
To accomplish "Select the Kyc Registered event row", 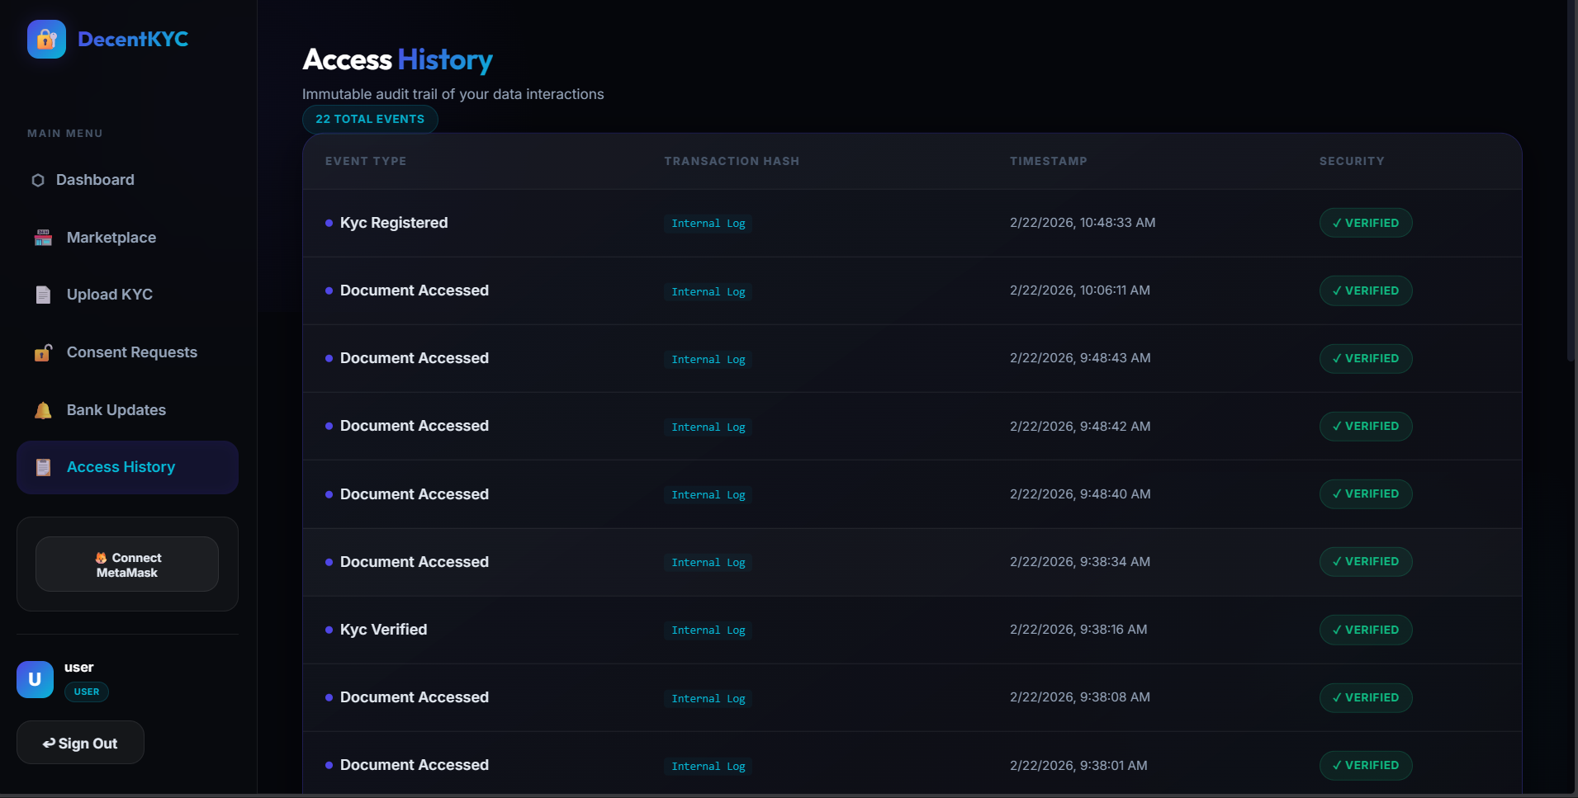I will point(394,223).
